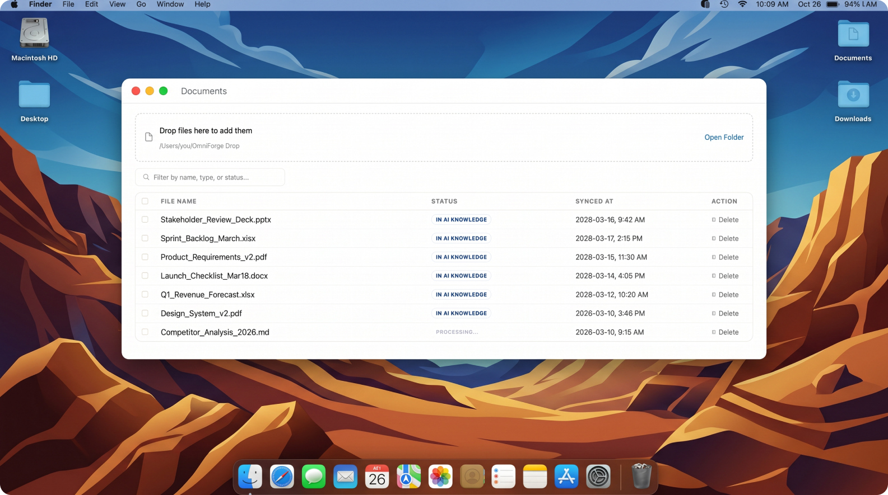
Task: Delete Sprint_Backlog_March file
Action: coord(725,239)
